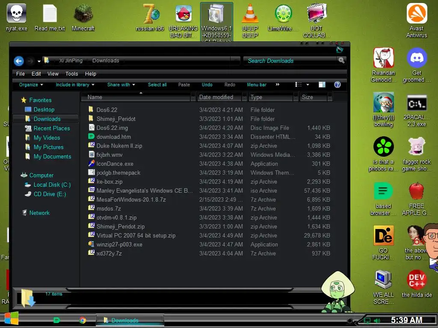438x328 pixels.
Task: Open the Date modified column dropdown
Action: (x=244, y=97)
